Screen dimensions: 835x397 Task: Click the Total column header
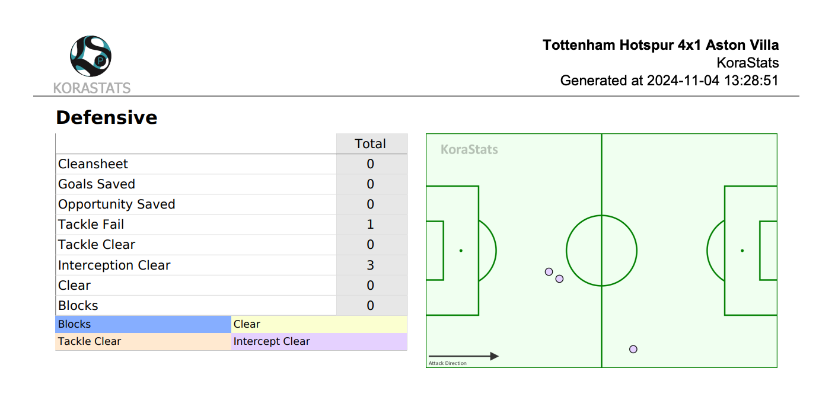(x=371, y=143)
